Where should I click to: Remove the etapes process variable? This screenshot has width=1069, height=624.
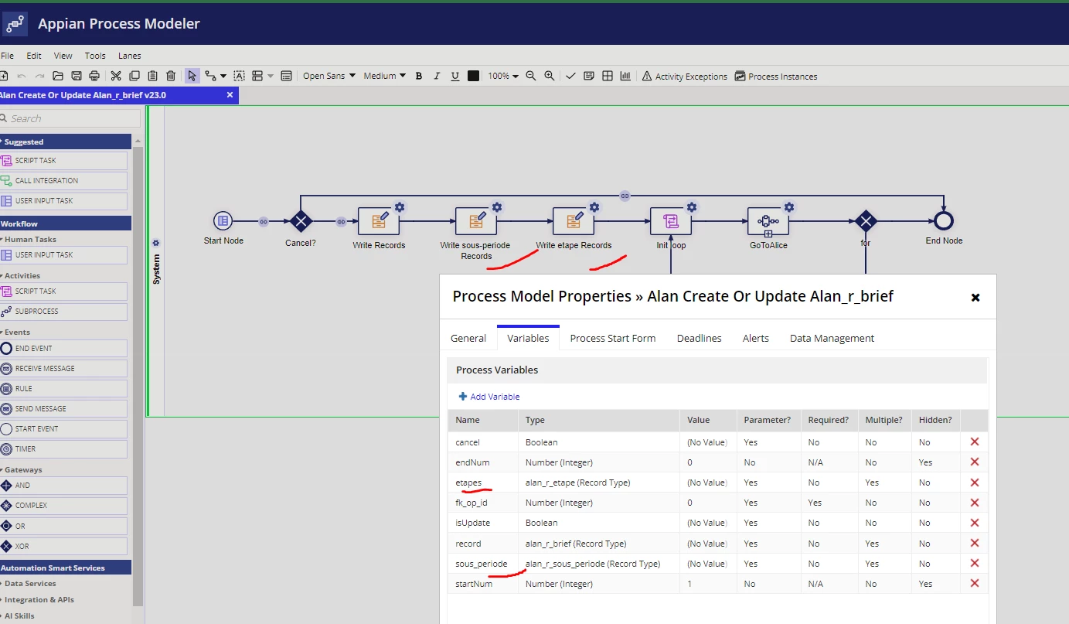(974, 482)
